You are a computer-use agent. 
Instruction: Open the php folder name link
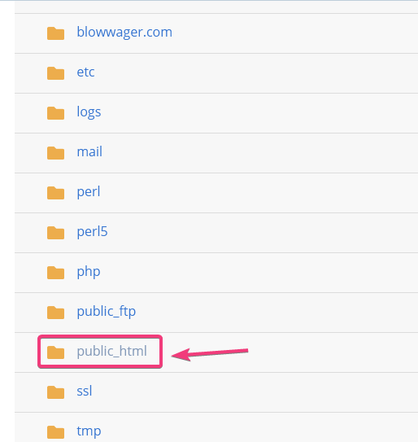89,272
